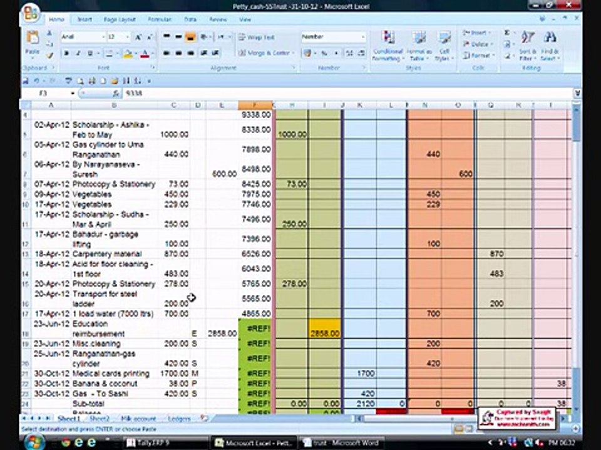601x450 pixels.
Task: Click the AutoSum sigma icon
Action: click(x=507, y=33)
